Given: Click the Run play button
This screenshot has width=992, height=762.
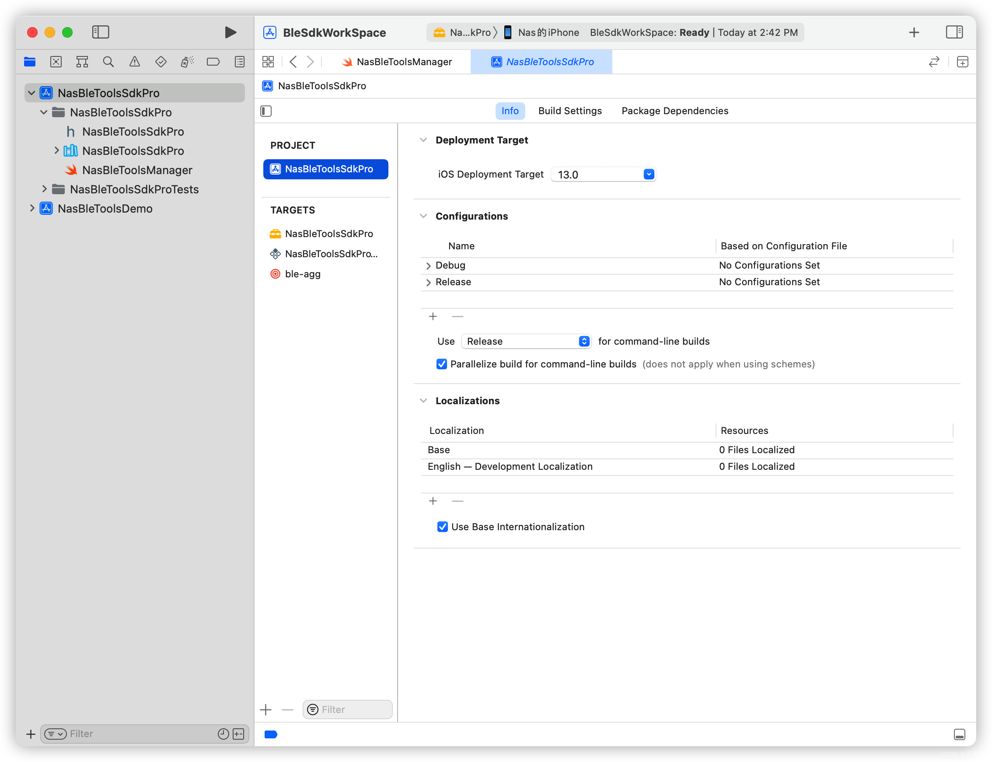Looking at the screenshot, I should [x=231, y=32].
